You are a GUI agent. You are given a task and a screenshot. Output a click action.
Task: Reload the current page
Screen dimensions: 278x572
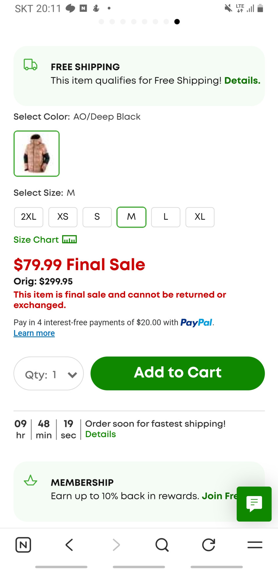pos(208,545)
